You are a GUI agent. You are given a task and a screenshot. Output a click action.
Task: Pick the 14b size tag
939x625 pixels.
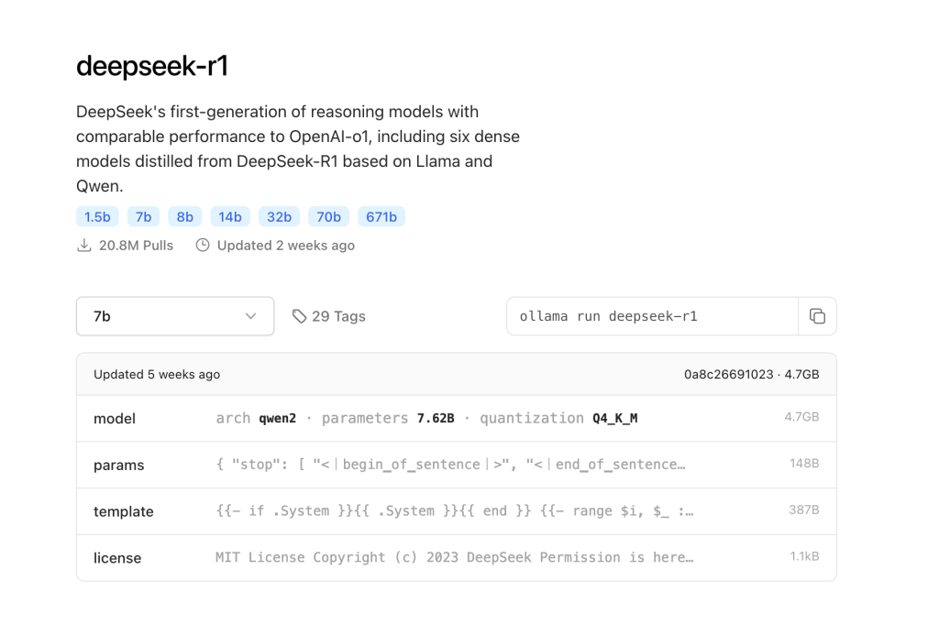(230, 217)
